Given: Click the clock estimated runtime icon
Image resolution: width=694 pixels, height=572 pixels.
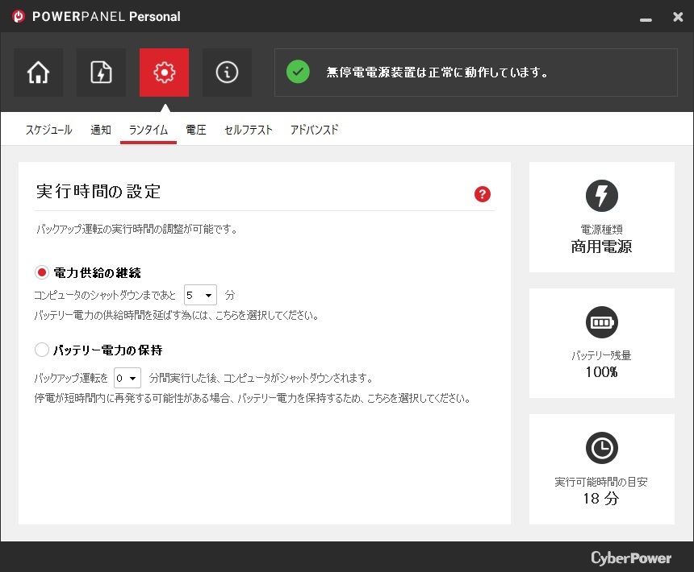Looking at the screenshot, I should [x=601, y=448].
